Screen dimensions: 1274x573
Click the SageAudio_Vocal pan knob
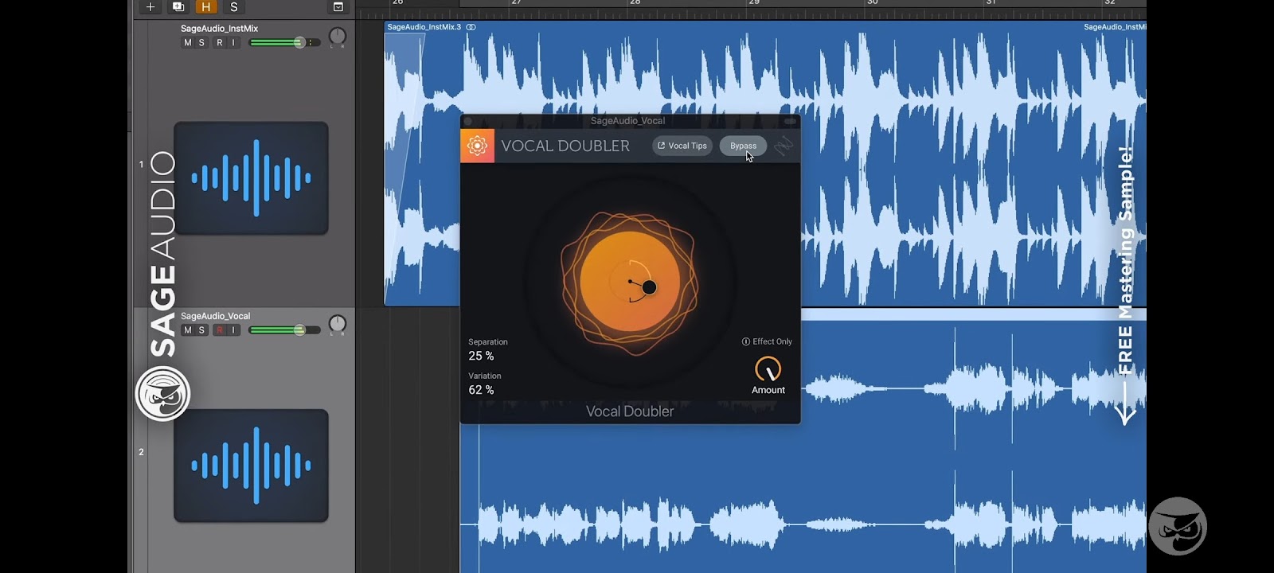click(338, 324)
